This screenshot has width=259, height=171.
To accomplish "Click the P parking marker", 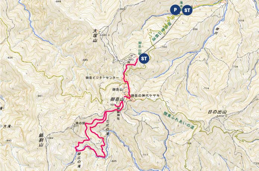I will pos(175,10).
